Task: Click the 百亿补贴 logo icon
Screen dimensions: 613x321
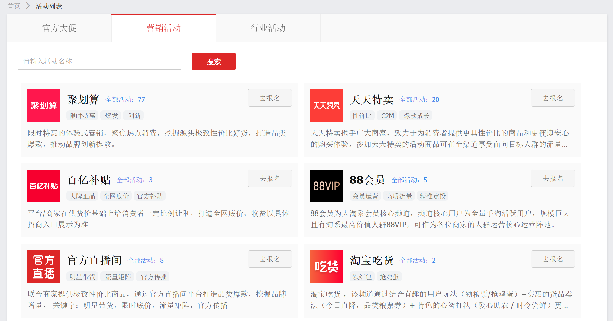Action: [x=44, y=186]
